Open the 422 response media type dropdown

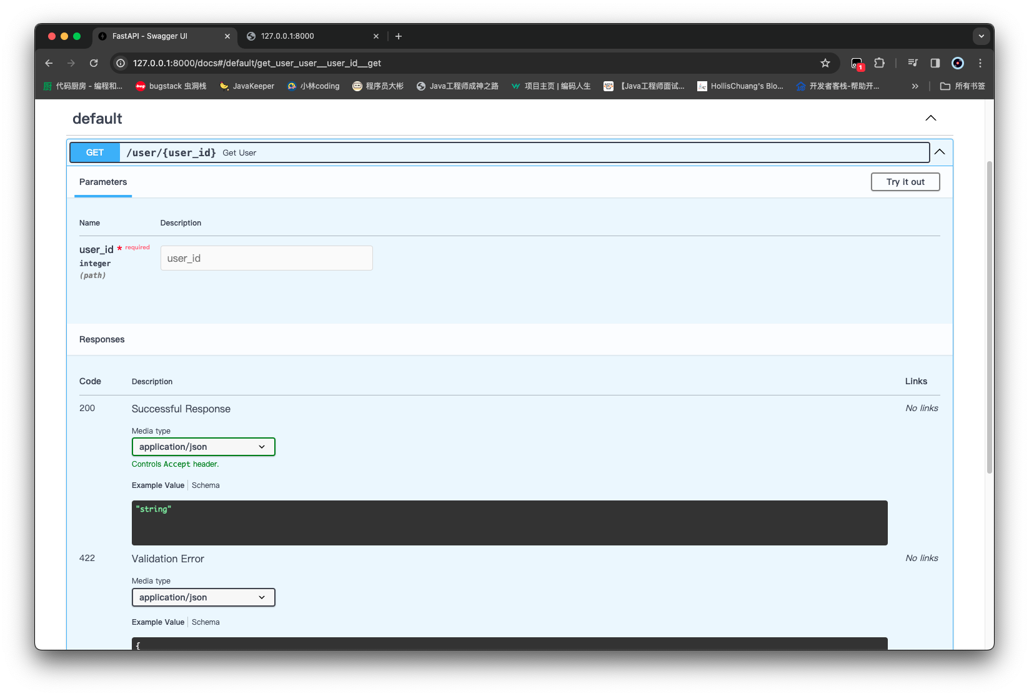[204, 597]
